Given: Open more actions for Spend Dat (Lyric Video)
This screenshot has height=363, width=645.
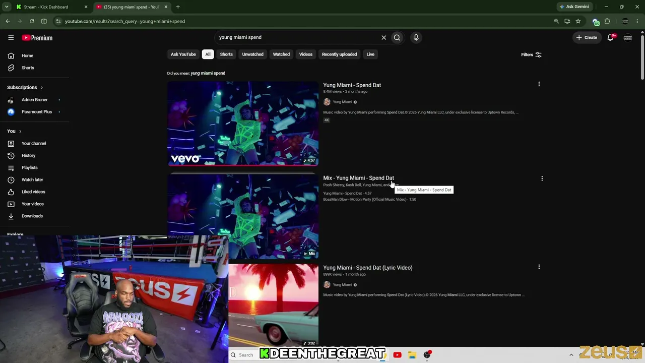Looking at the screenshot, I should pos(539,267).
